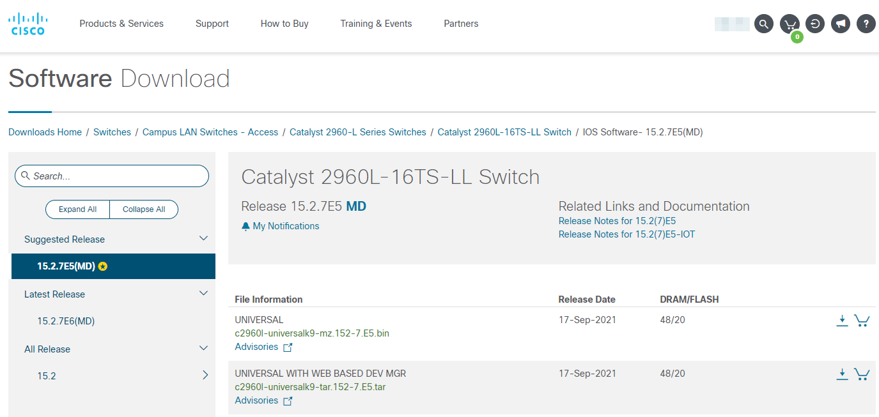Viewport: 879px width, 417px height.
Task: Click the external link icon for UNIVERSAL Advisories
Action: click(x=288, y=347)
